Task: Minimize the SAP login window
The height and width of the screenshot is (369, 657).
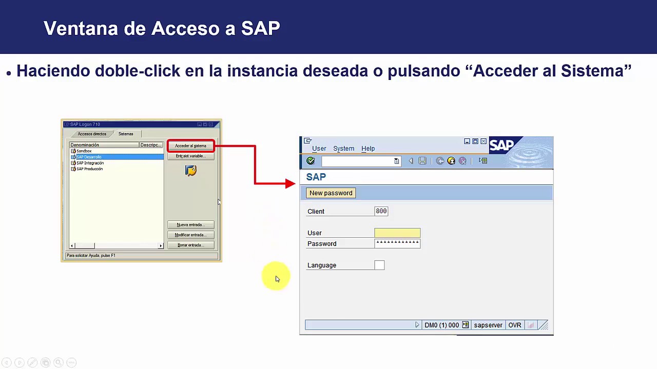Action: (x=467, y=141)
